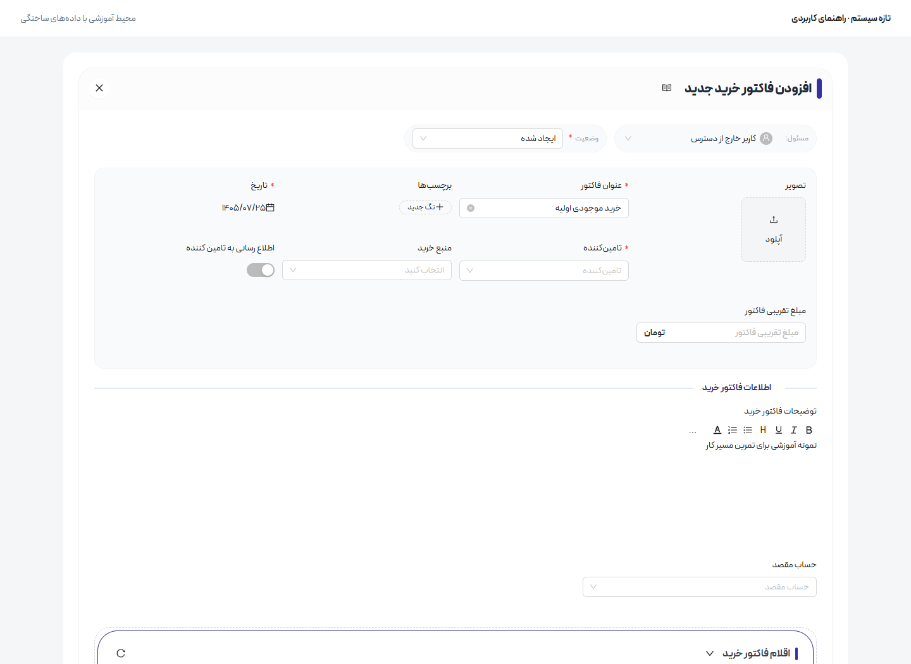Toggle اطلاع رسانی به تامین کننده switch
The height and width of the screenshot is (664, 911).
261,270
